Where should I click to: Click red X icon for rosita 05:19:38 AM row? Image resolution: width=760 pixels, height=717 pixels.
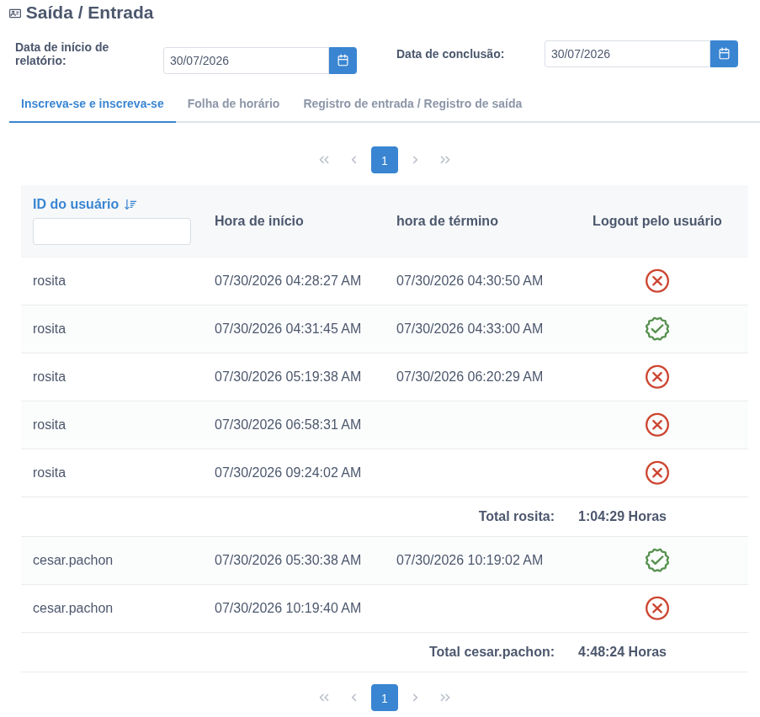(656, 377)
